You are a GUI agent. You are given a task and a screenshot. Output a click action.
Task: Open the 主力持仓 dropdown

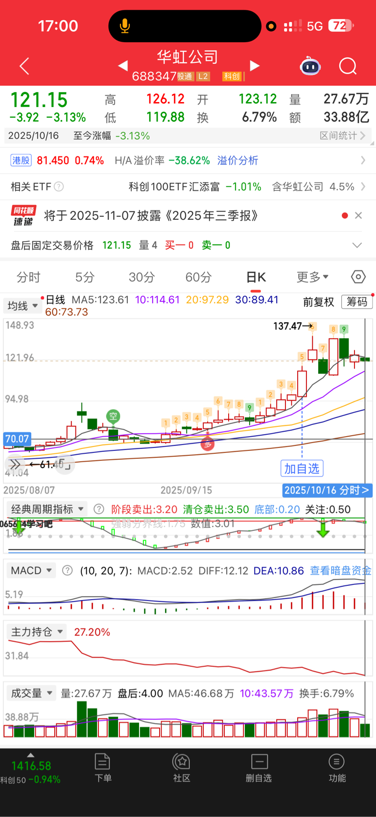(x=37, y=632)
